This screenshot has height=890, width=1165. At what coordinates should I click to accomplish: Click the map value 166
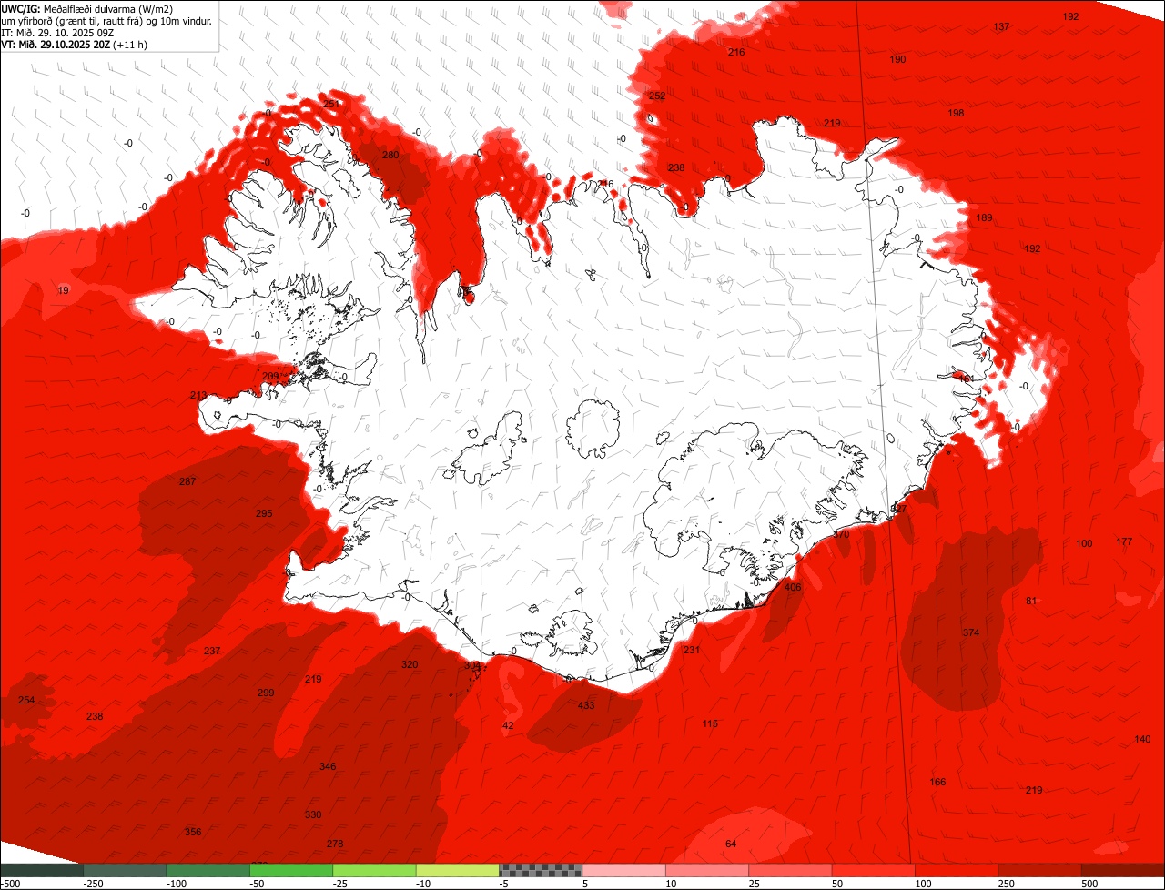937,782
